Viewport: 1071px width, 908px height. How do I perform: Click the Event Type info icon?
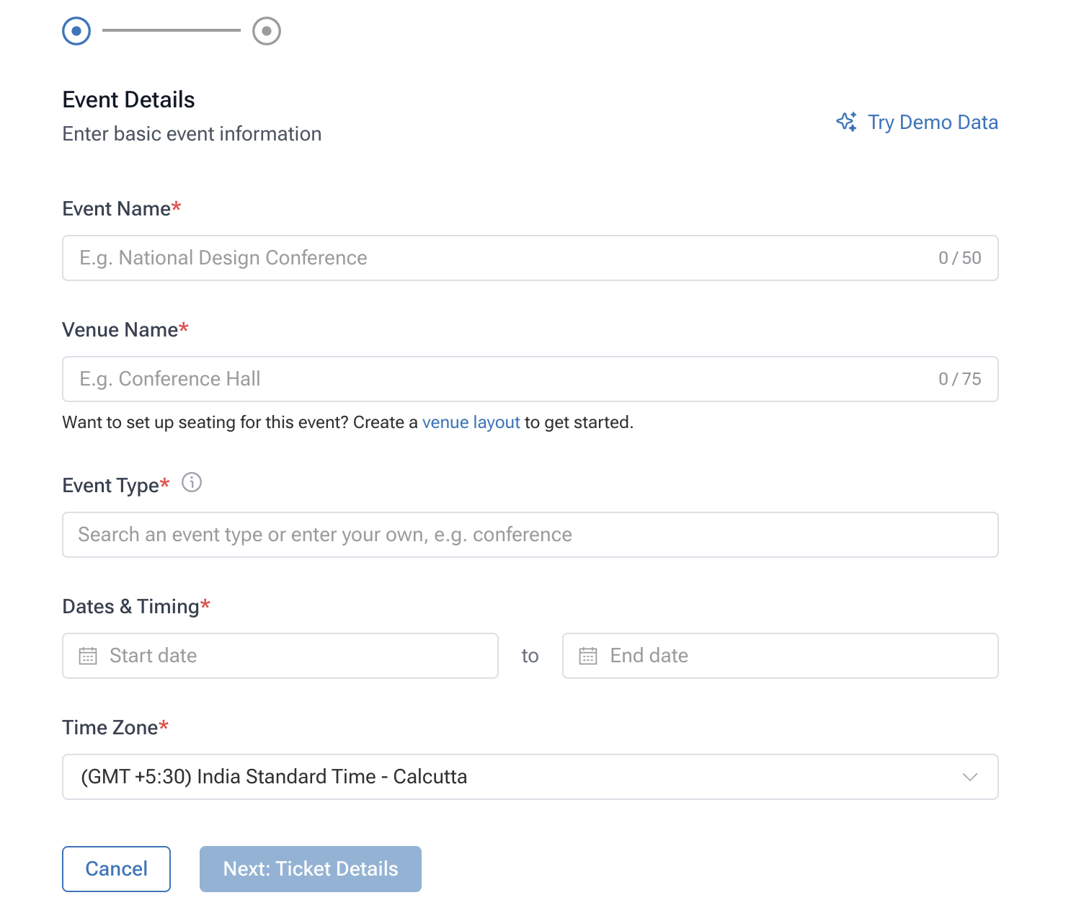[x=192, y=482]
